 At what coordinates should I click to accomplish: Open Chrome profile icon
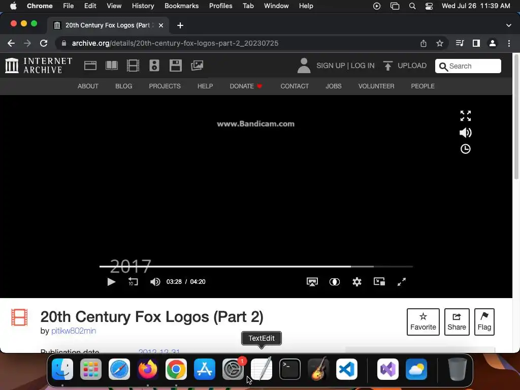(x=493, y=43)
